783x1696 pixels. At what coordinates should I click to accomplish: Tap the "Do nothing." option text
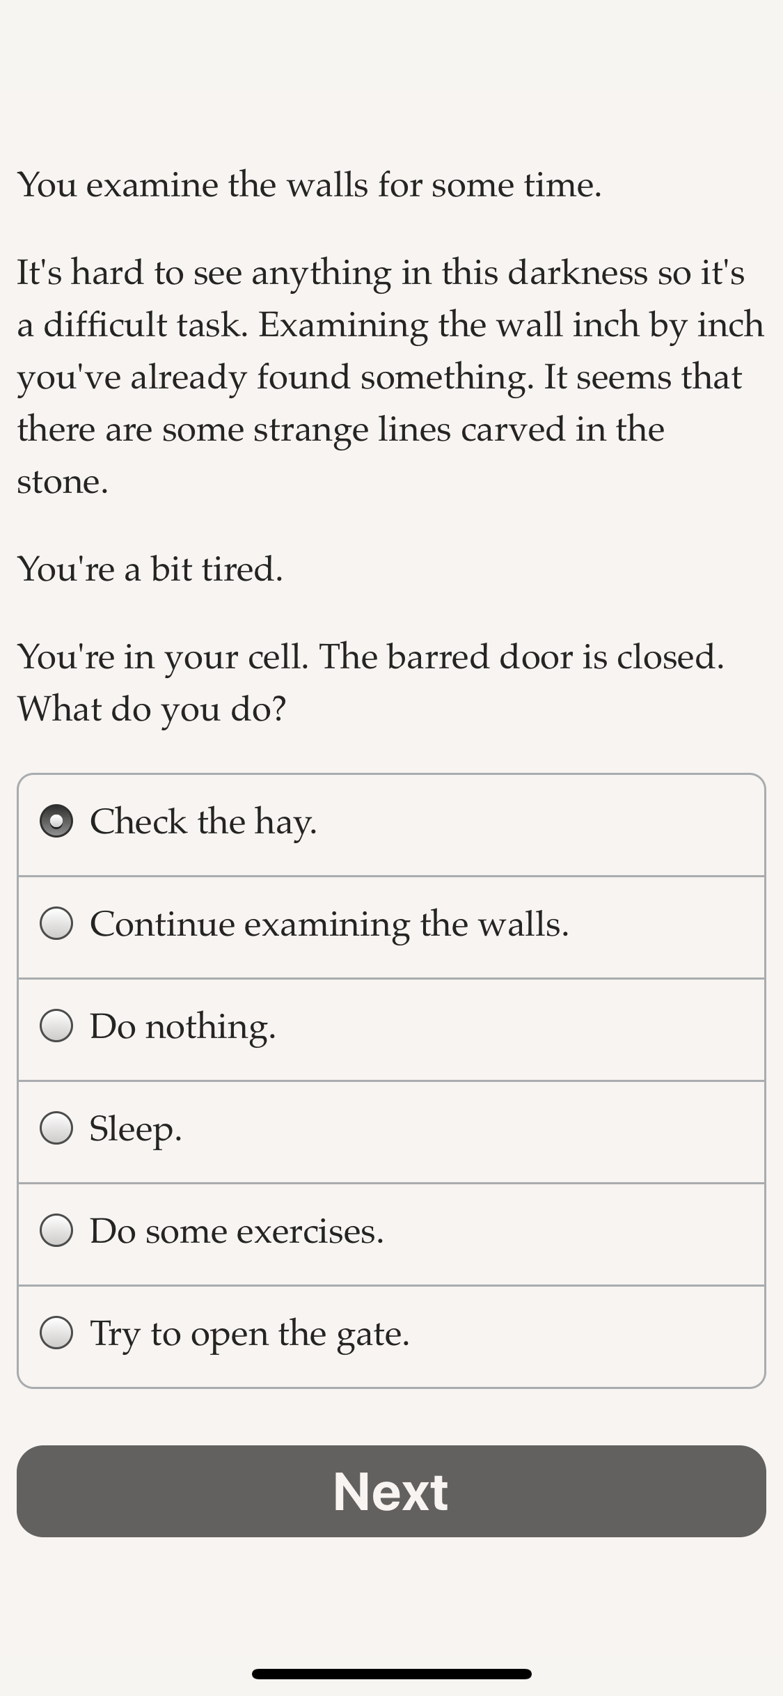(x=183, y=1027)
